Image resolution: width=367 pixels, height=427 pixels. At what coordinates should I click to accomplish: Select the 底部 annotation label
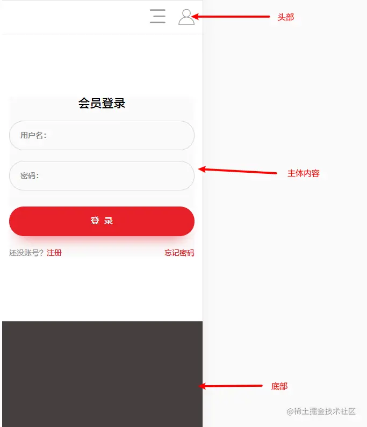[279, 386]
